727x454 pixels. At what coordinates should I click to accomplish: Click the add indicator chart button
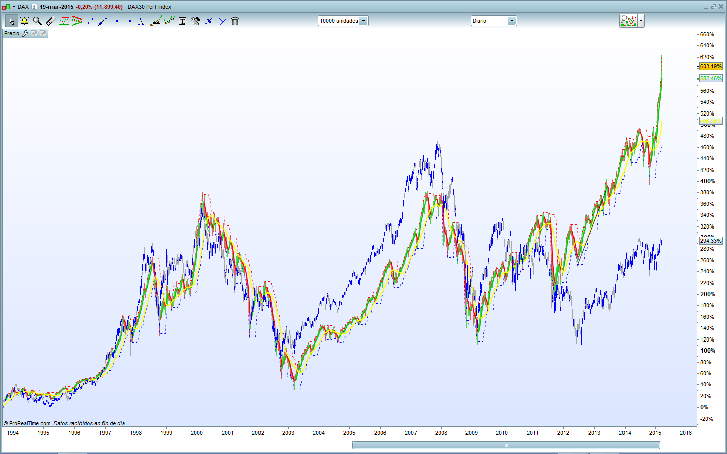pyautogui.click(x=629, y=21)
